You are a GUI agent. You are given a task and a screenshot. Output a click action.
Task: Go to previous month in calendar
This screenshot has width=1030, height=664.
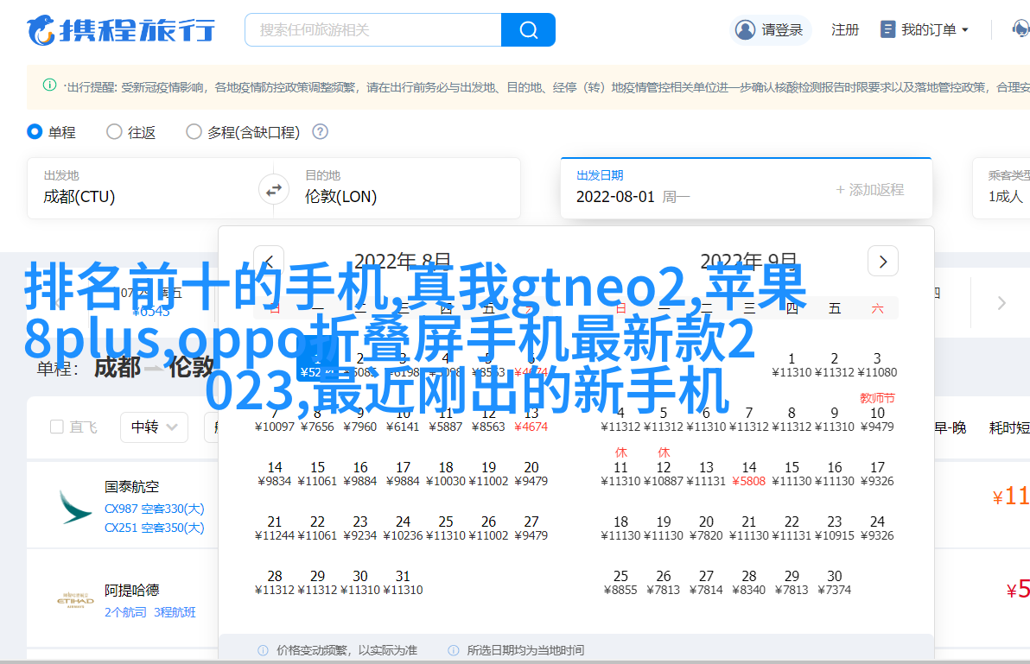(269, 262)
